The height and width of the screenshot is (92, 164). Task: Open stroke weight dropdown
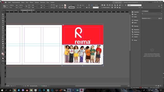75,5
